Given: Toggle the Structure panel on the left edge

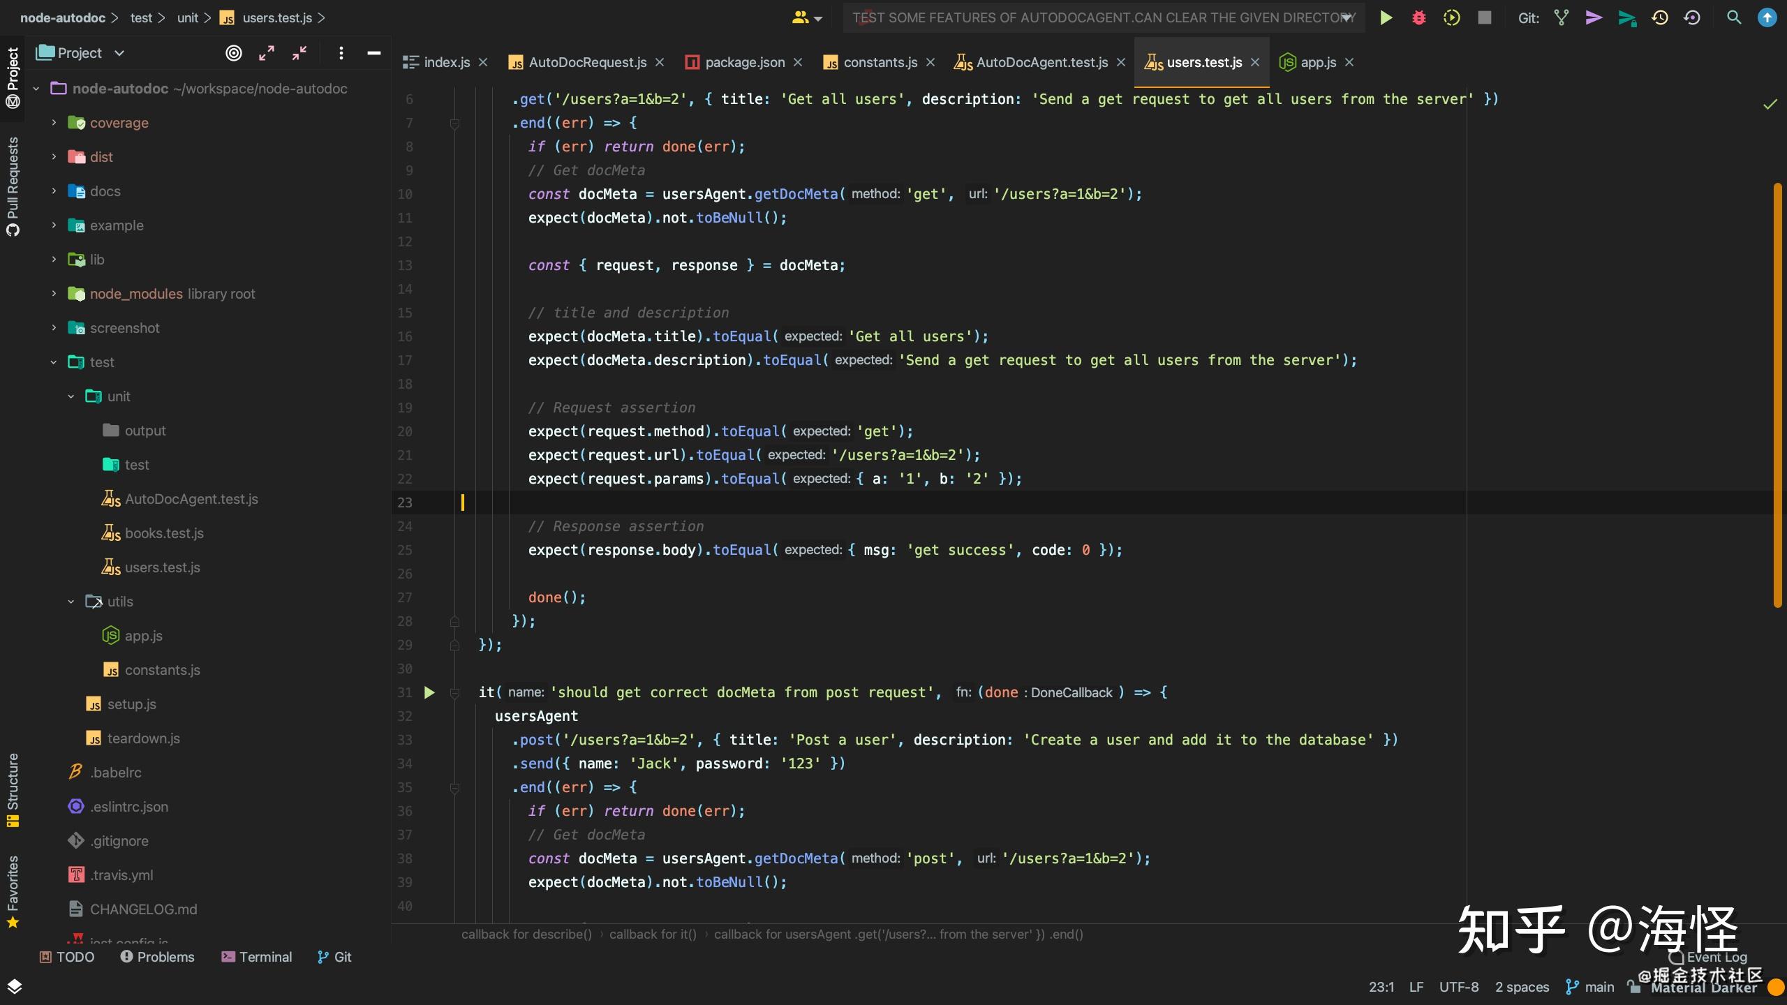Looking at the screenshot, I should click(x=13, y=789).
